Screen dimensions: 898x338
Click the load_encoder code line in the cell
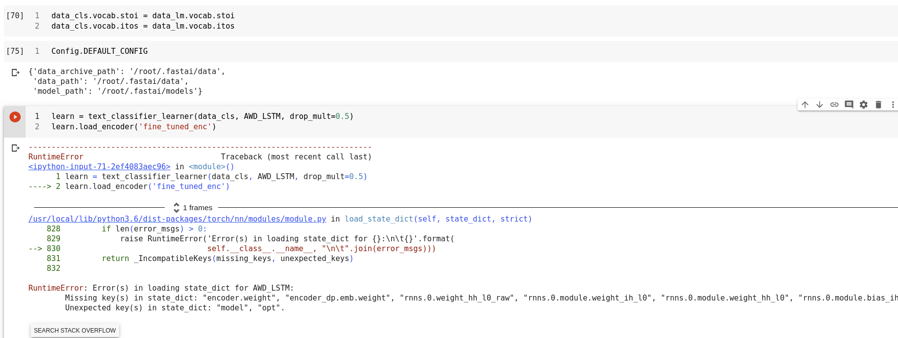[134, 127]
